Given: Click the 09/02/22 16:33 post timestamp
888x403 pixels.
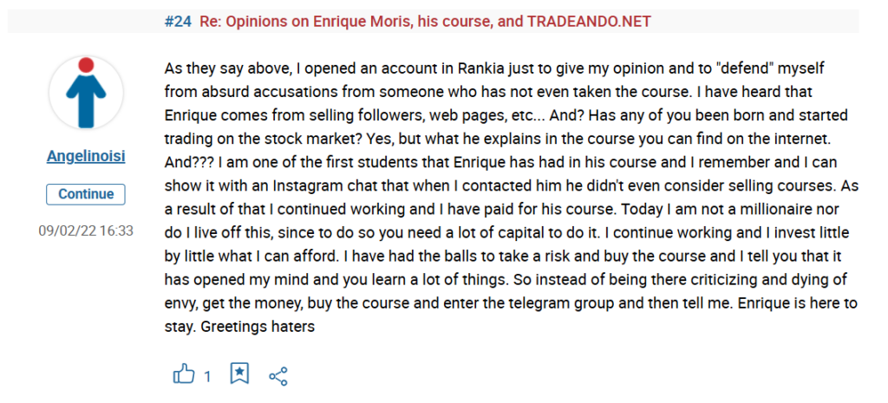Looking at the screenshot, I should coord(86,231).
